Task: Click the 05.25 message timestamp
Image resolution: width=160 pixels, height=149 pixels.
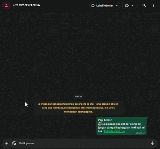Action: 139,133
